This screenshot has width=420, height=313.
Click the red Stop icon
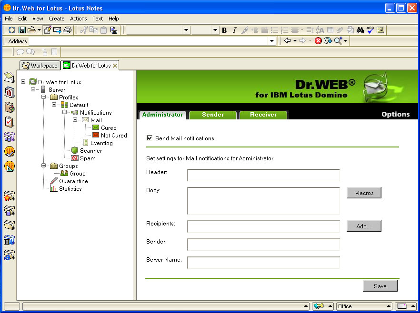pos(318,40)
